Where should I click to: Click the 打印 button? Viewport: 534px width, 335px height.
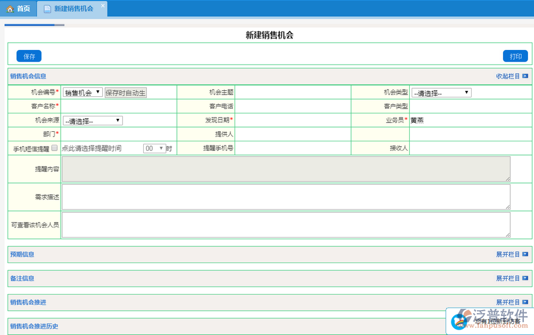pyautogui.click(x=515, y=56)
